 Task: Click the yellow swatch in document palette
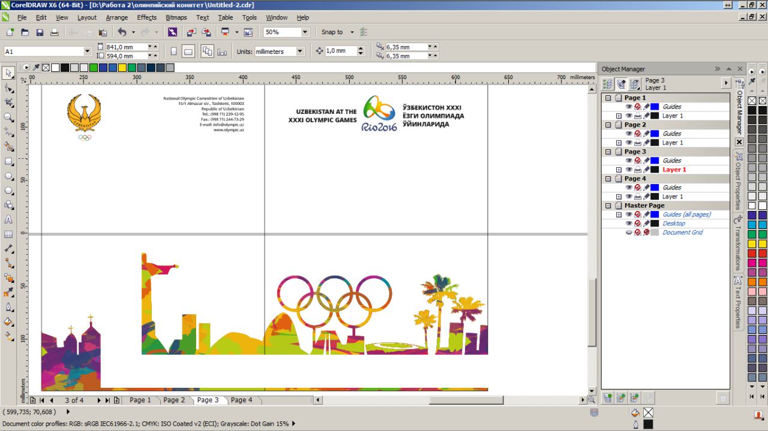(x=122, y=68)
